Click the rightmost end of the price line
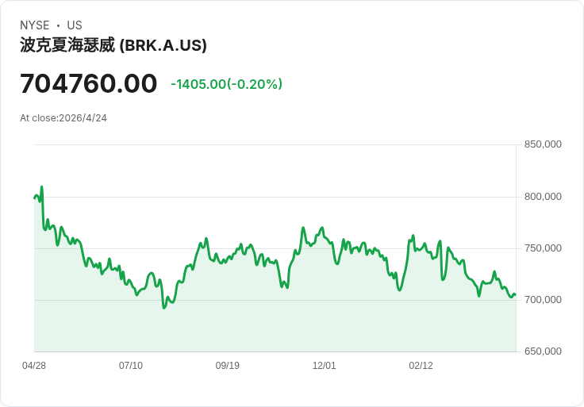The image size is (584, 407). pyautogui.click(x=515, y=294)
